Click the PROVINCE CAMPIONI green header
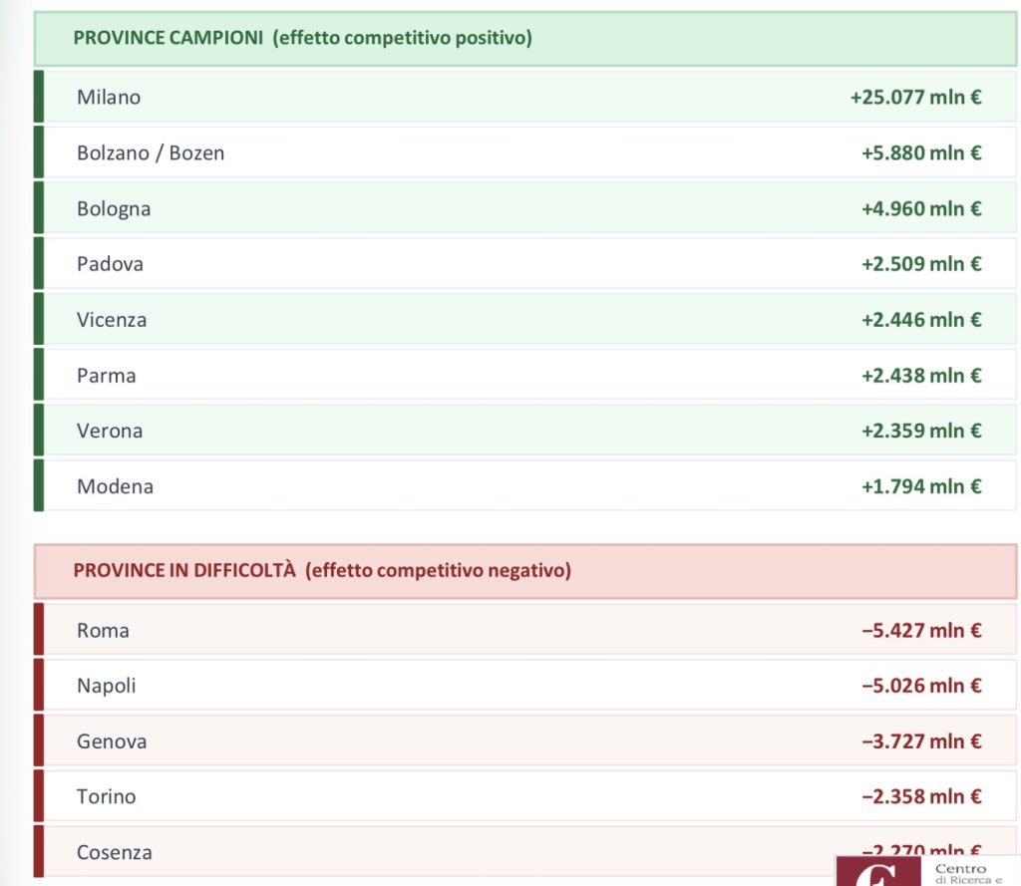1021x886 pixels. [x=302, y=38]
